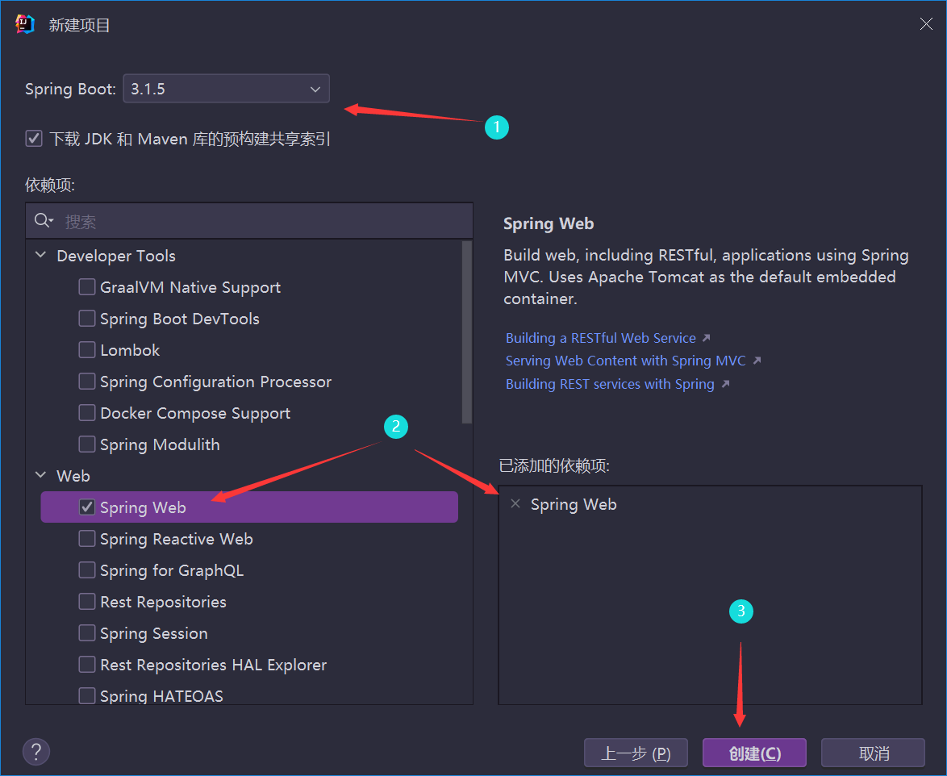Open the Spring Boot version dropdown

[x=227, y=89]
